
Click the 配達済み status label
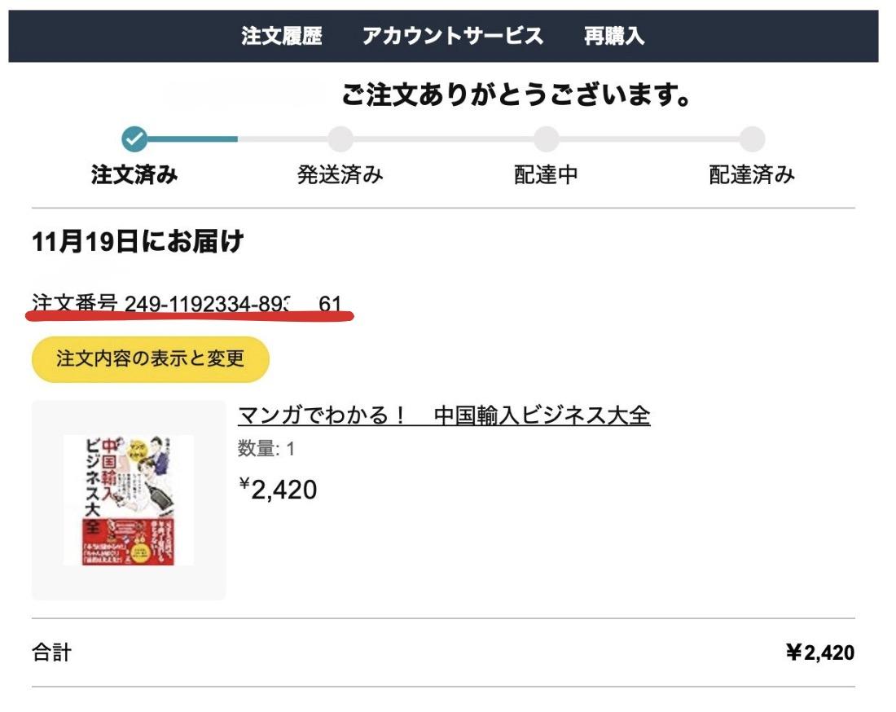coord(752,175)
